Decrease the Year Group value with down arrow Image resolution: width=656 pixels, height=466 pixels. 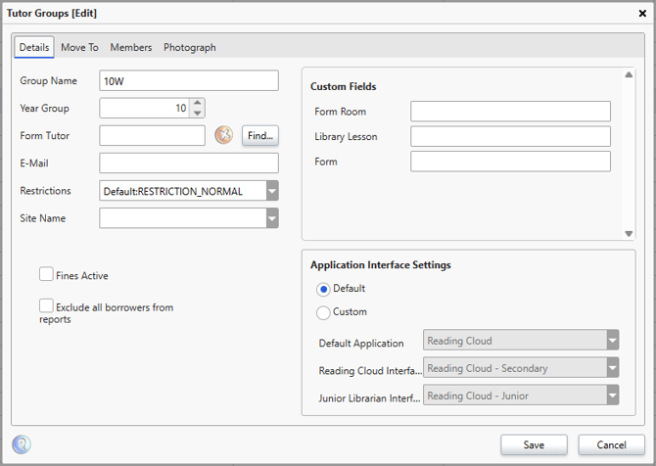click(x=198, y=113)
